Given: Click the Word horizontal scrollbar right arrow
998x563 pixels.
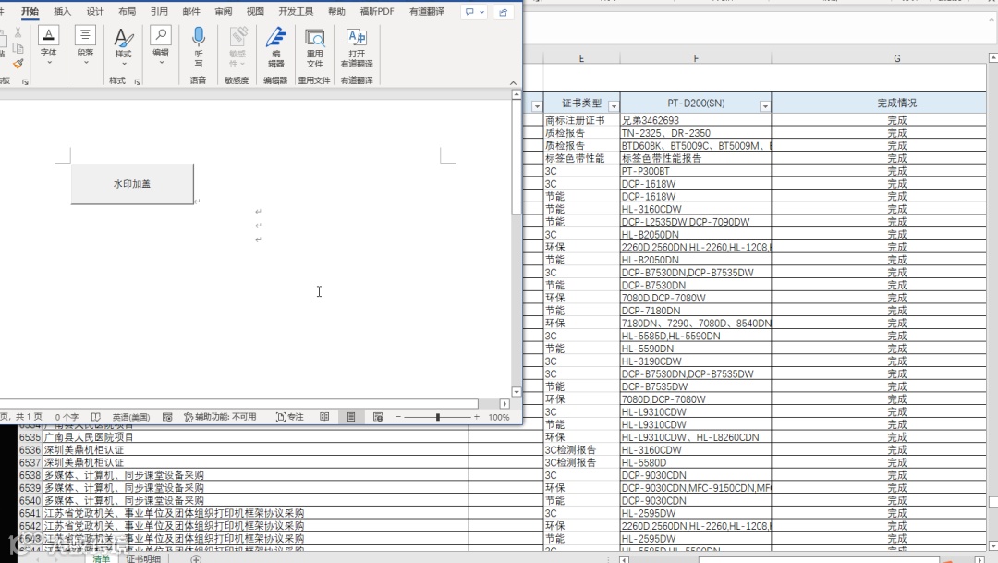Looking at the screenshot, I should pos(505,404).
